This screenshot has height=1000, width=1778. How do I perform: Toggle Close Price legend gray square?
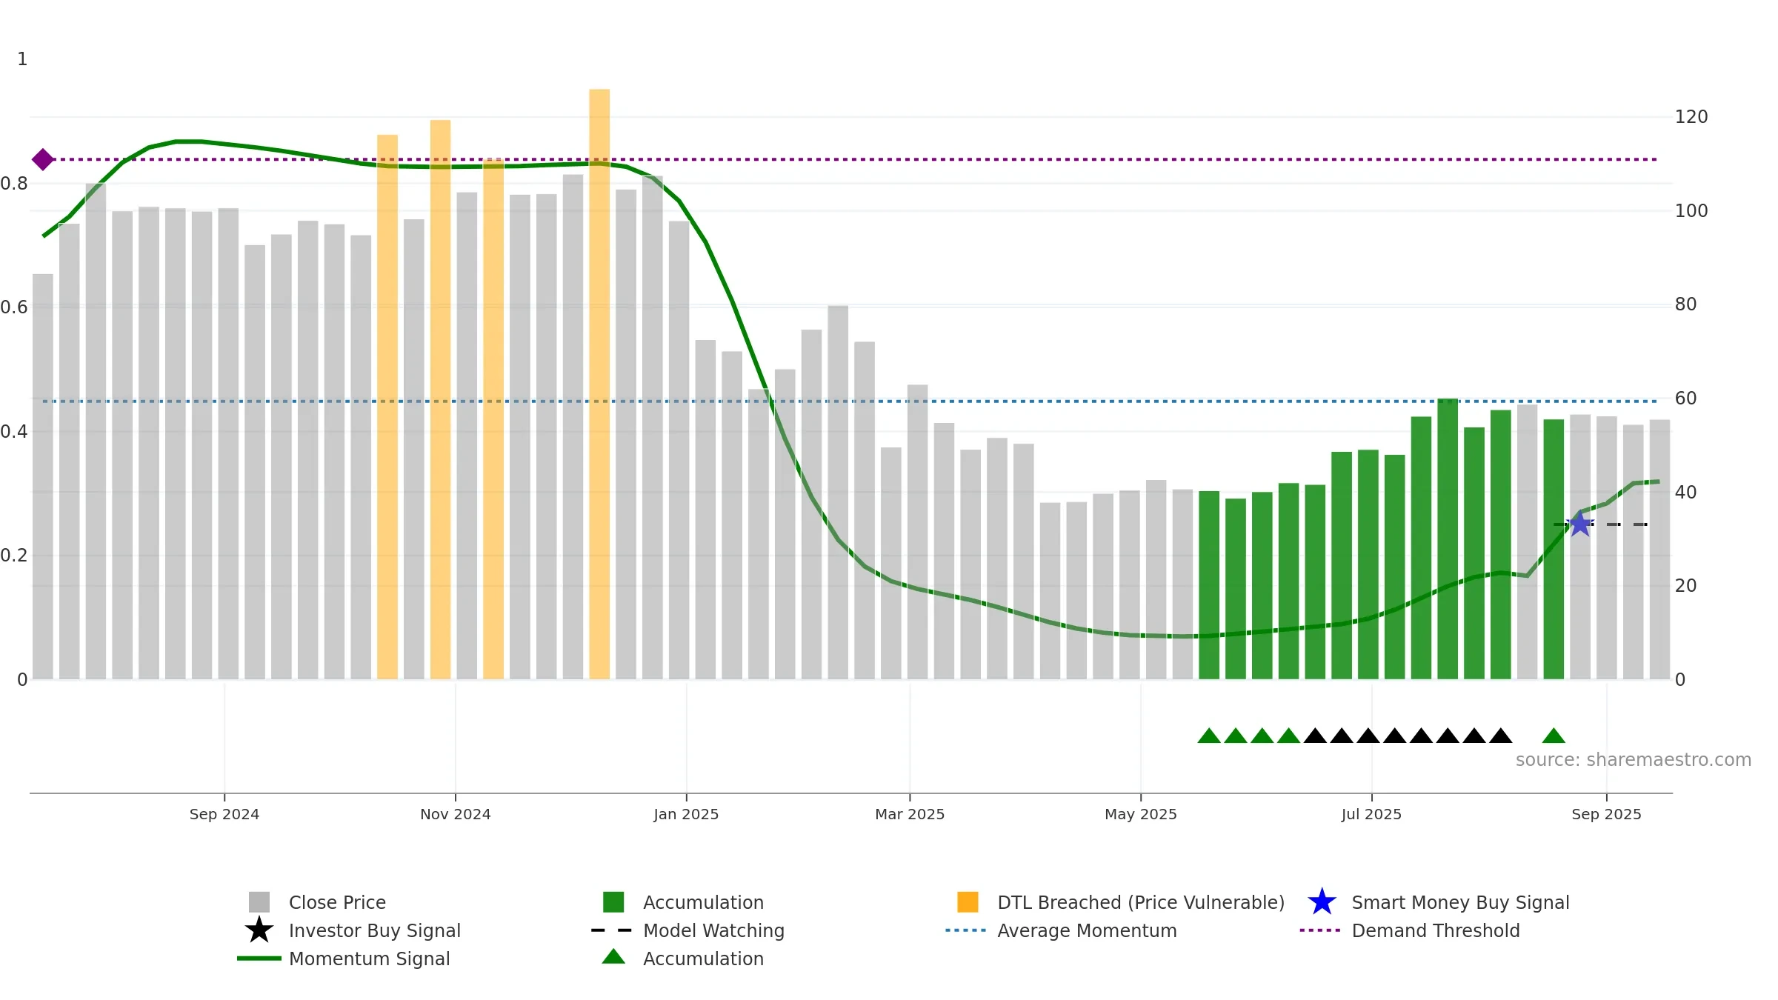259,902
